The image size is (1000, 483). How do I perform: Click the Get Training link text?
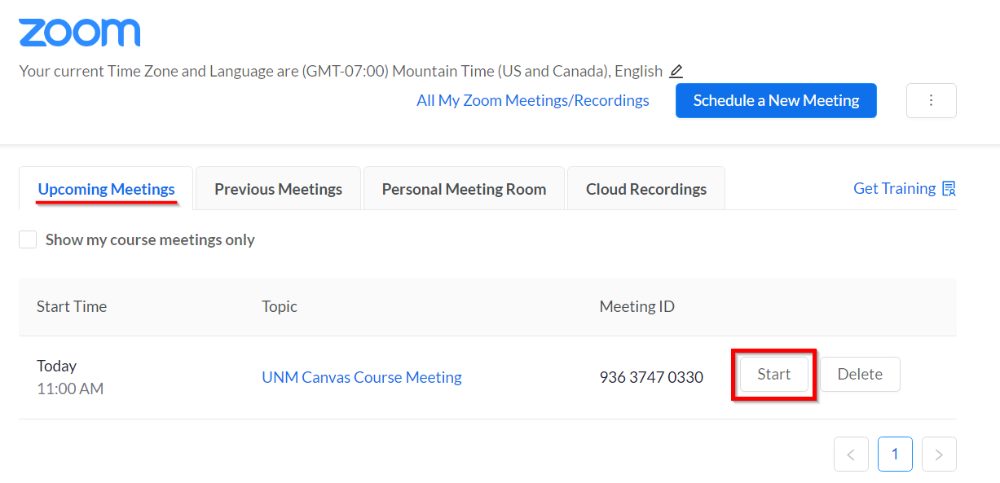tap(893, 189)
